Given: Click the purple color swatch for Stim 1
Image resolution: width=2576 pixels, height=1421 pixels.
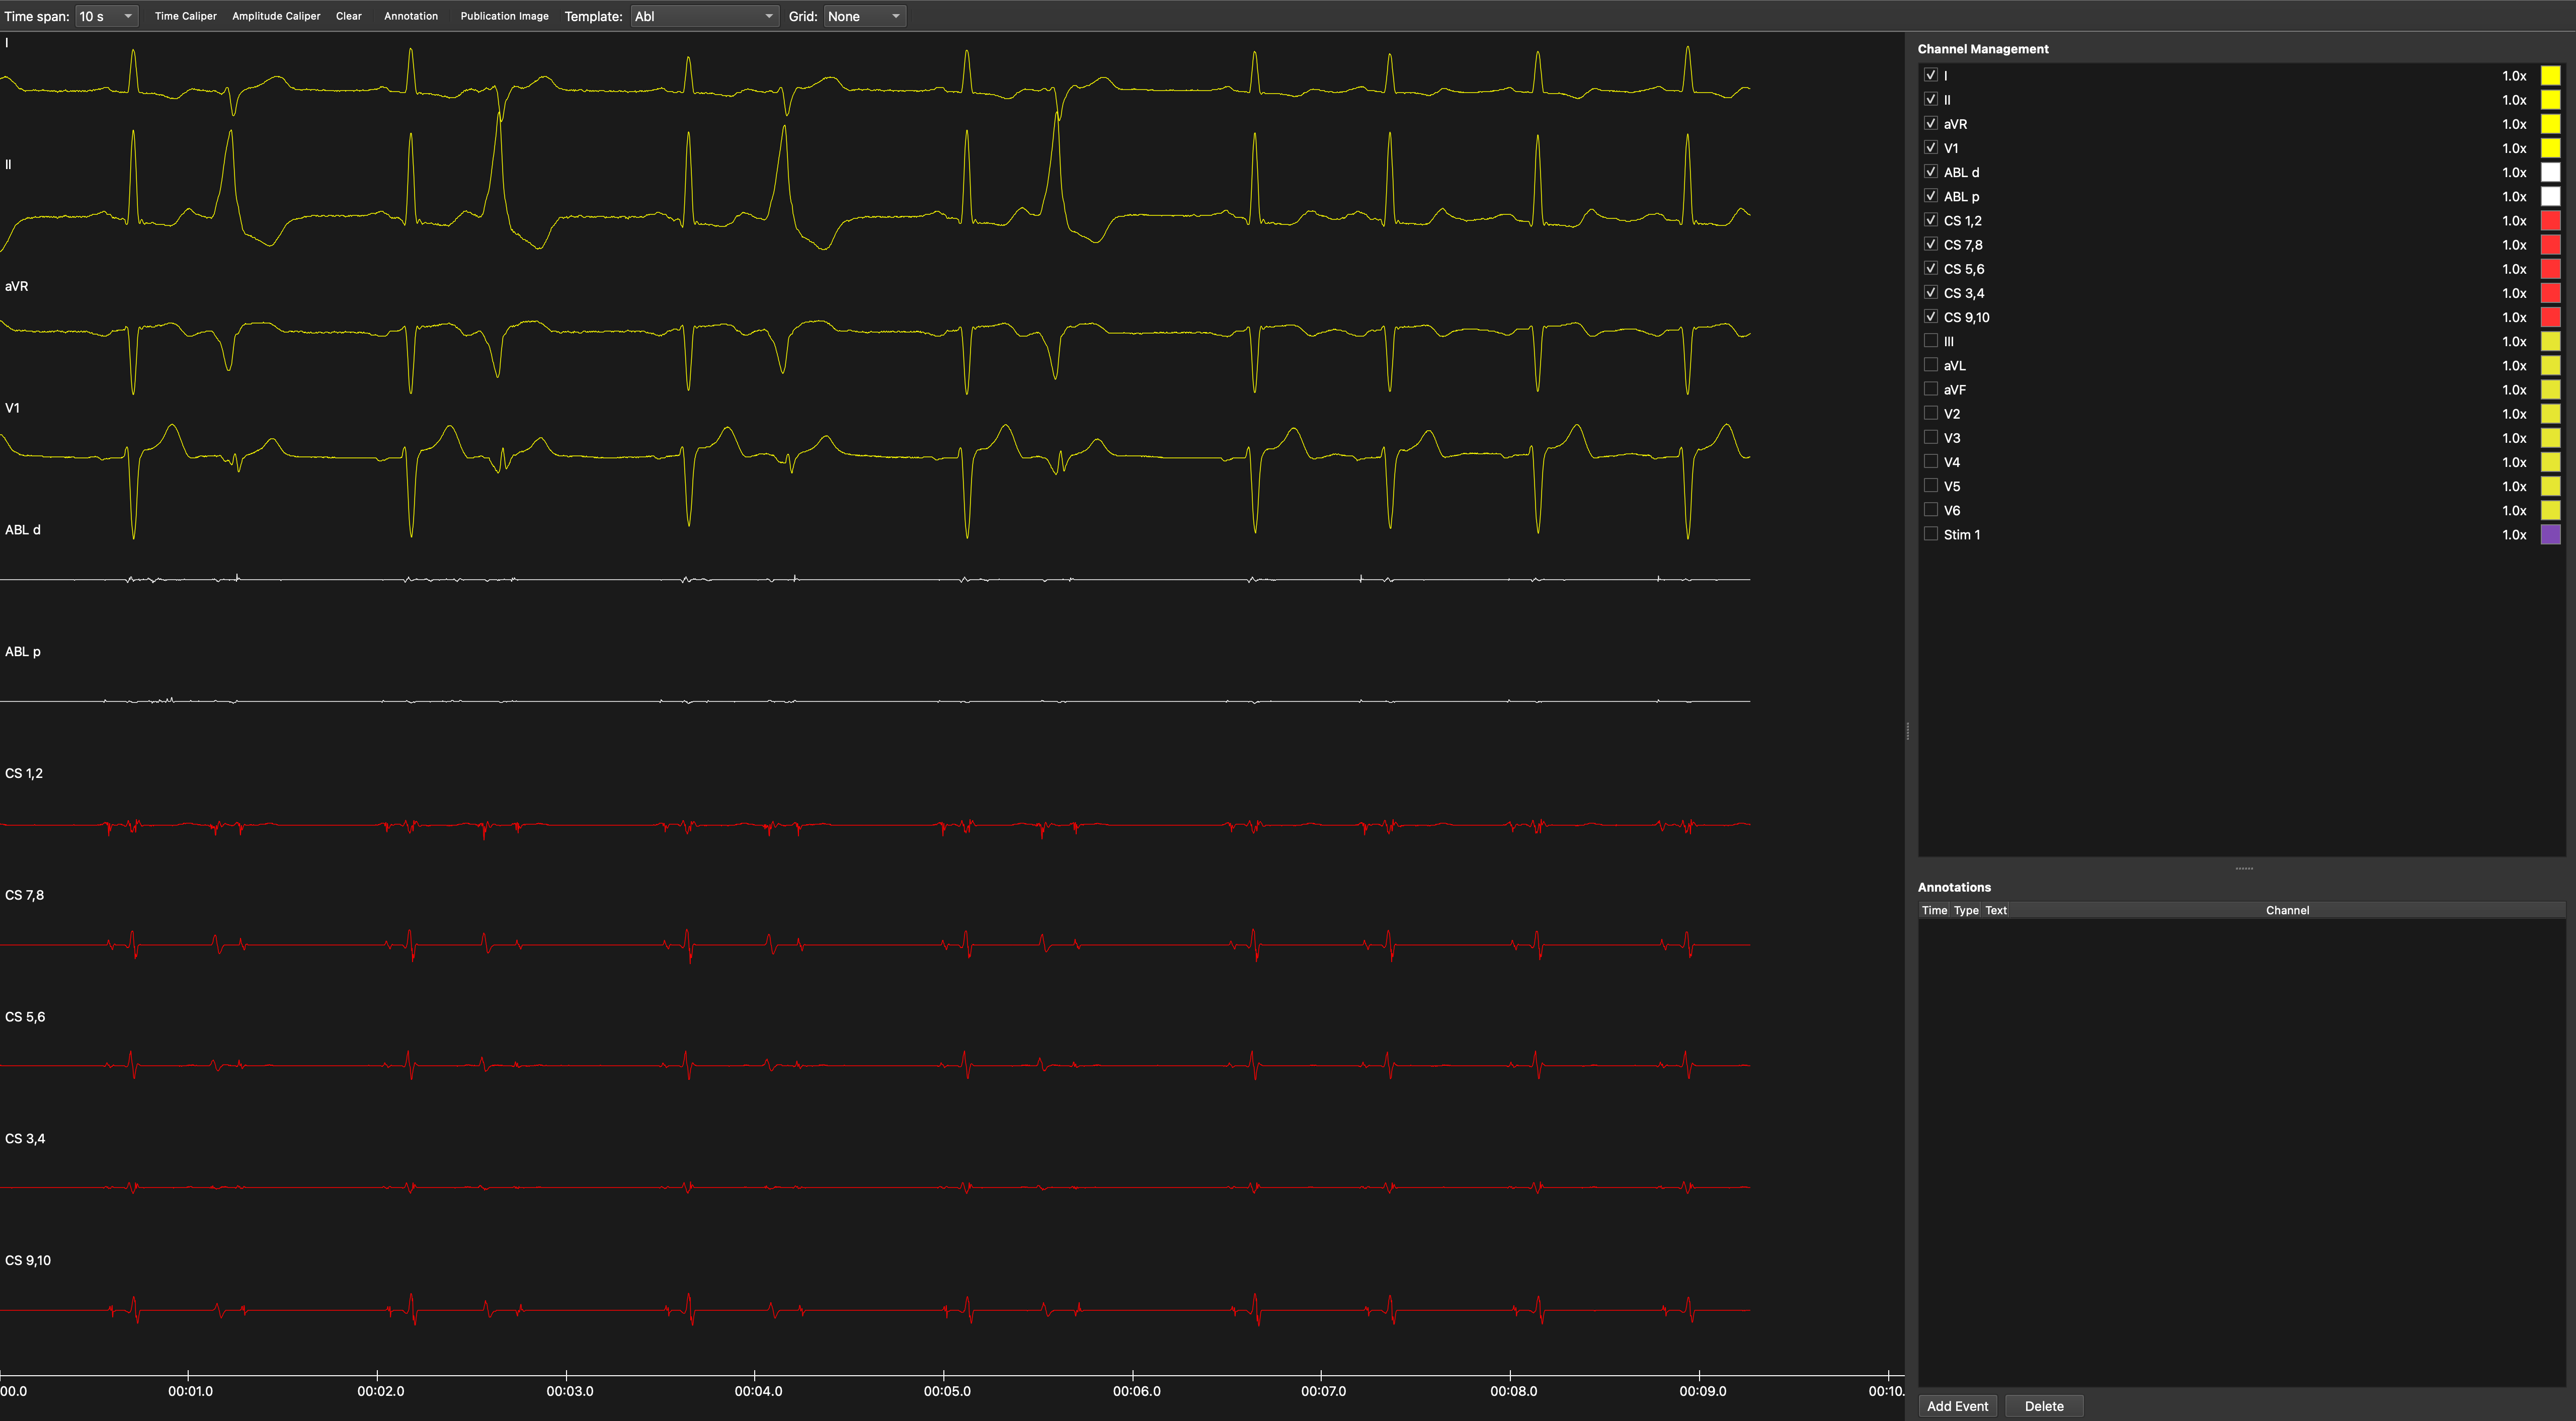Looking at the screenshot, I should (x=2550, y=534).
